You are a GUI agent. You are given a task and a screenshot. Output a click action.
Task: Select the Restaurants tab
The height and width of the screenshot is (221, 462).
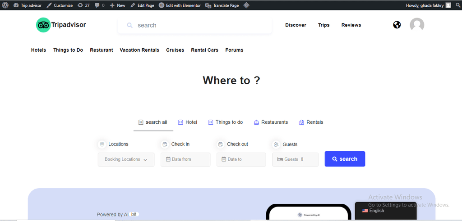coord(271,122)
